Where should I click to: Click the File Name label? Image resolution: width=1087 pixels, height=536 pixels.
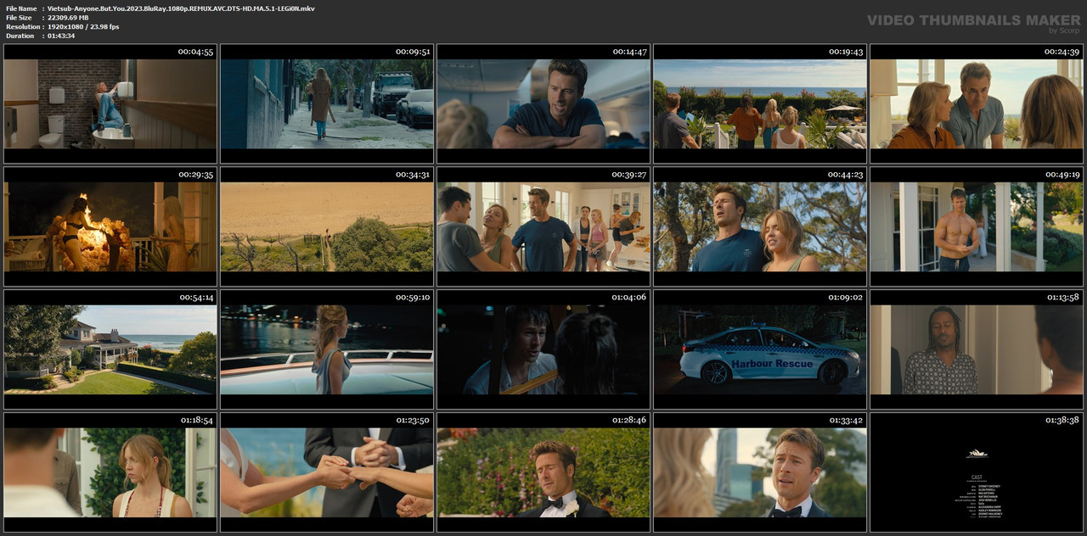(x=21, y=8)
